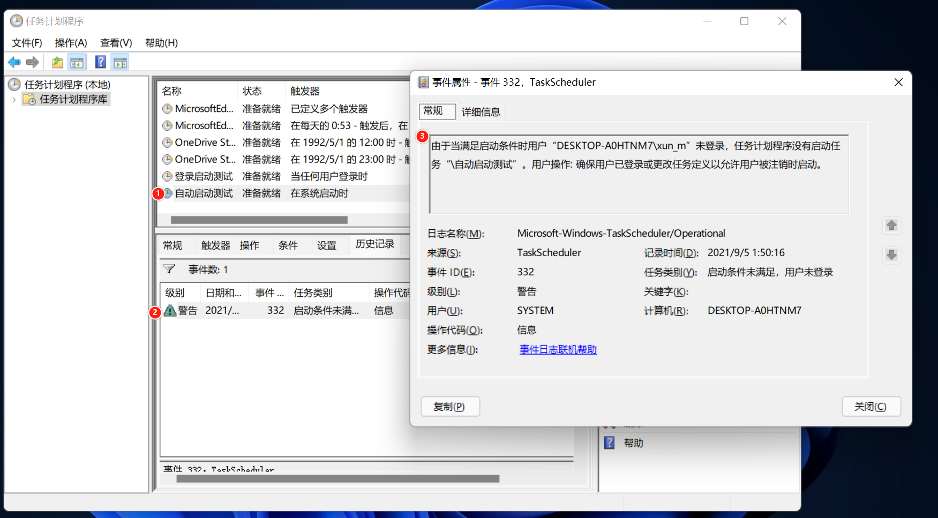Click the Forward arrow toolbar icon
The height and width of the screenshot is (518, 938).
click(33, 62)
